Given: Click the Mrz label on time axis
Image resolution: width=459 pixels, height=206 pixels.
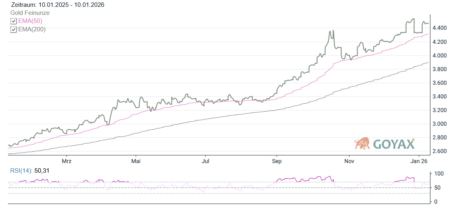Looking at the screenshot, I should (x=66, y=161).
